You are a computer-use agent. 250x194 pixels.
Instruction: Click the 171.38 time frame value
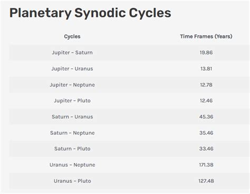tap(206, 165)
